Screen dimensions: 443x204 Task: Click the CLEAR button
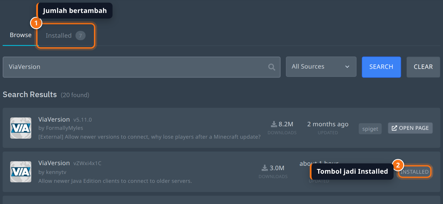pyautogui.click(x=423, y=67)
